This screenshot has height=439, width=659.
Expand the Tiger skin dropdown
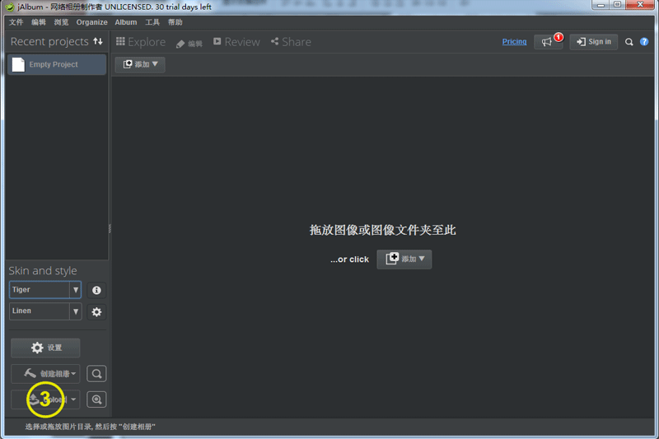pyautogui.click(x=75, y=290)
